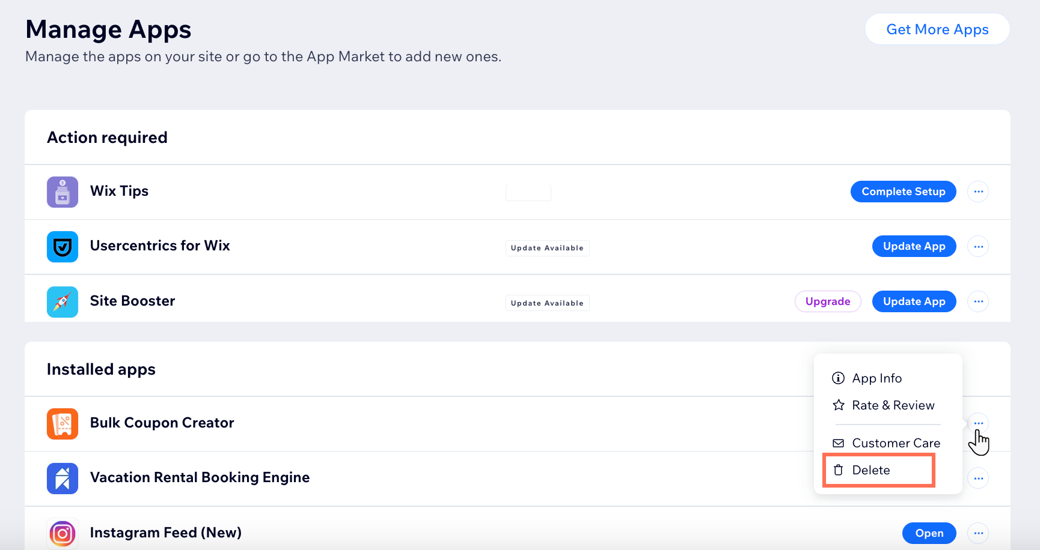The width and height of the screenshot is (1040, 550).
Task: Click the trash icon beside Delete
Action: coord(838,470)
